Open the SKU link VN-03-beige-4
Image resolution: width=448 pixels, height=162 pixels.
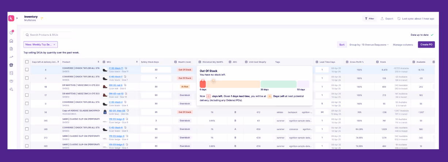click(116, 136)
